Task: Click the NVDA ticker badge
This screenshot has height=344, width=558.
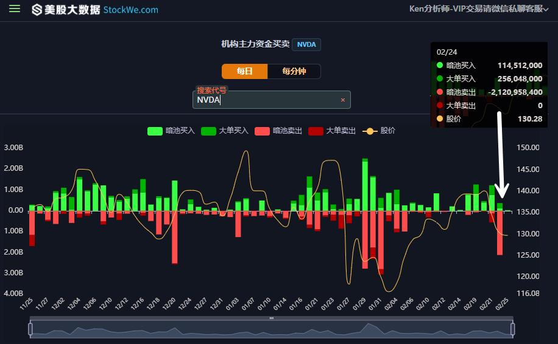Action: point(306,44)
